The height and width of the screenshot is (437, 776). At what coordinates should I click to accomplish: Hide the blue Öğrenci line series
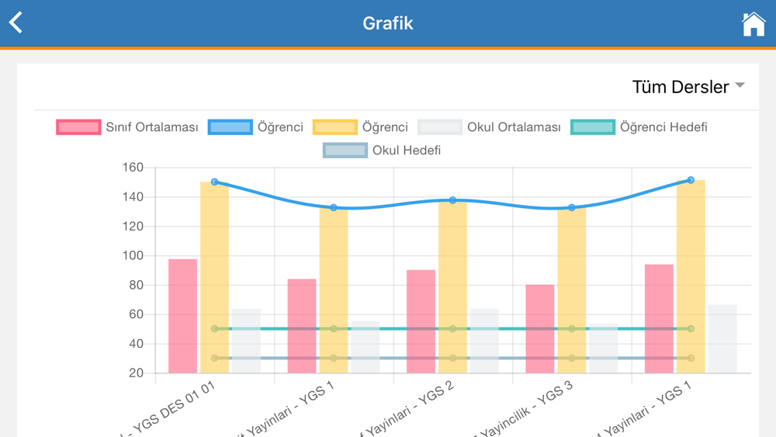255,127
